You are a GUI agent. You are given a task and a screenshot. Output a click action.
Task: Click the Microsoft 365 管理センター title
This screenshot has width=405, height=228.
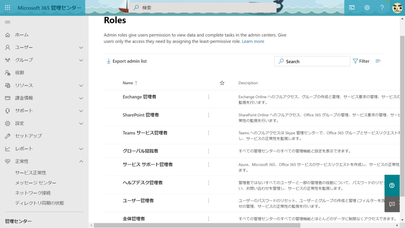[49, 8]
